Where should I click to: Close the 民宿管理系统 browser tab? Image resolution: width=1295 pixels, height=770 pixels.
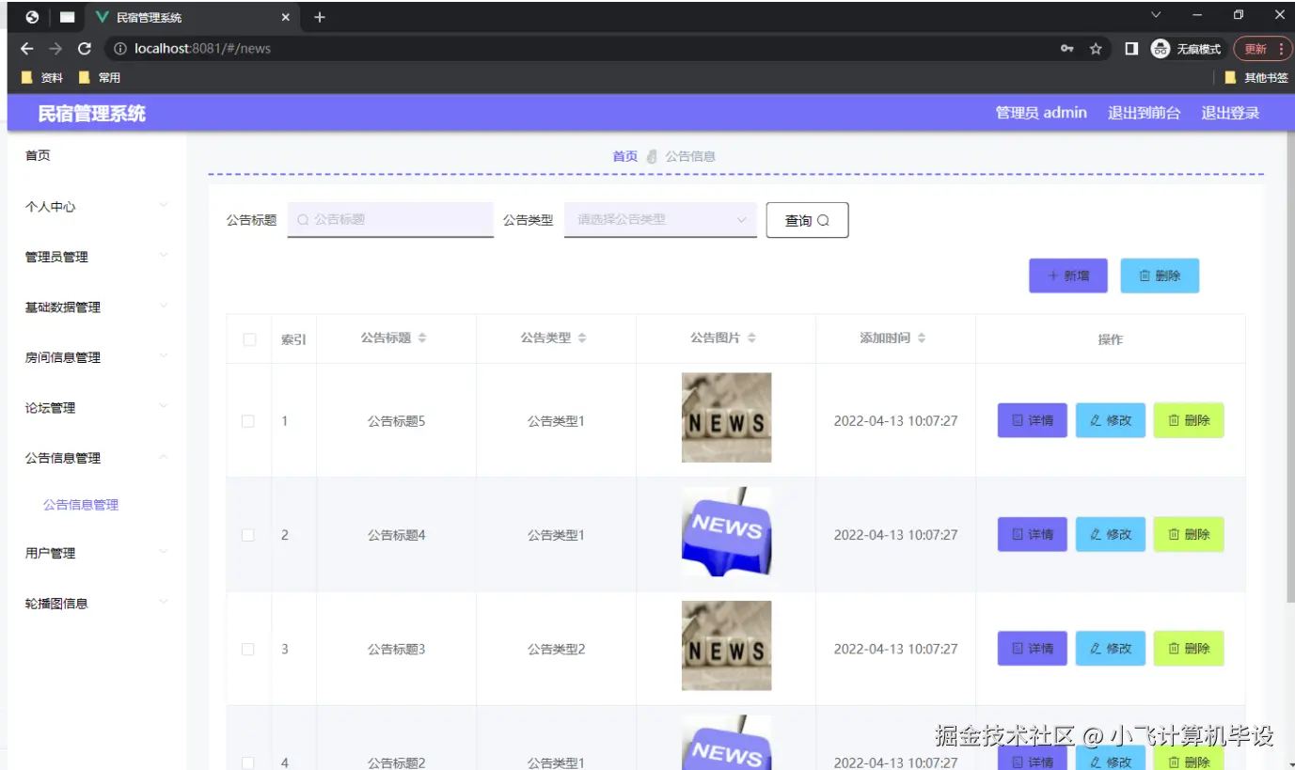point(286,17)
